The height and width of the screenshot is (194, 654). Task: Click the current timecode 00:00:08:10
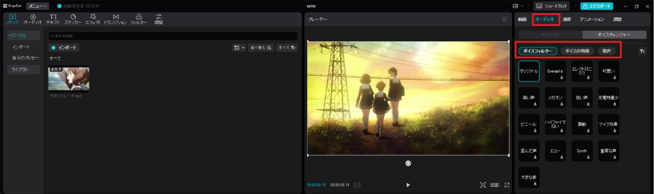pyautogui.click(x=316, y=185)
